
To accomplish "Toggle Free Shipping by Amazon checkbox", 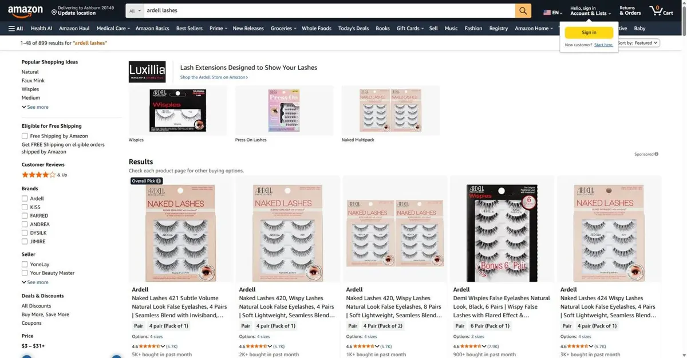I will coord(25,136).
